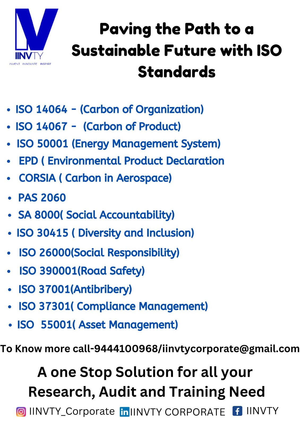Select the ISO 14064 Carbon of Organization item
The height and width of the screenshot is (424, 300).
coord(110,109)
